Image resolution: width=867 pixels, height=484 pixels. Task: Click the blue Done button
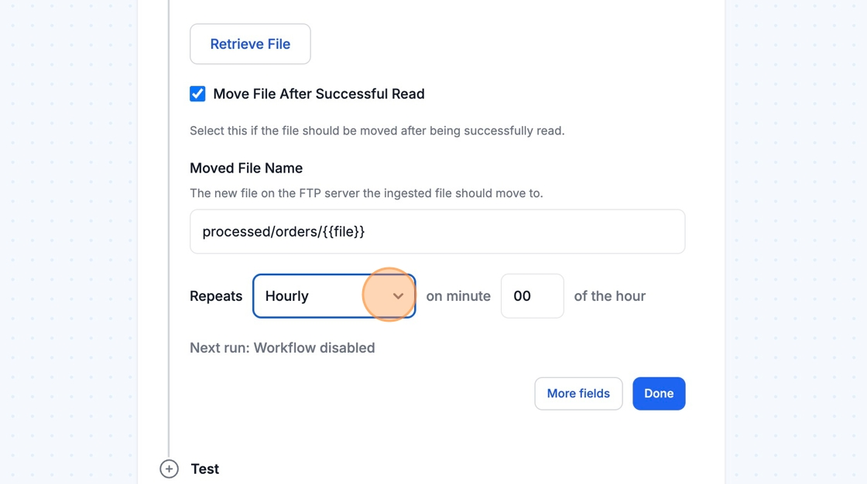point(658,394)
